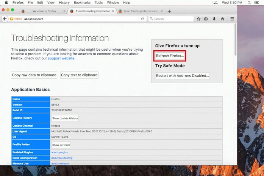Open the Firefox application menu
The image size is (264, 176).
click(18, 3)
